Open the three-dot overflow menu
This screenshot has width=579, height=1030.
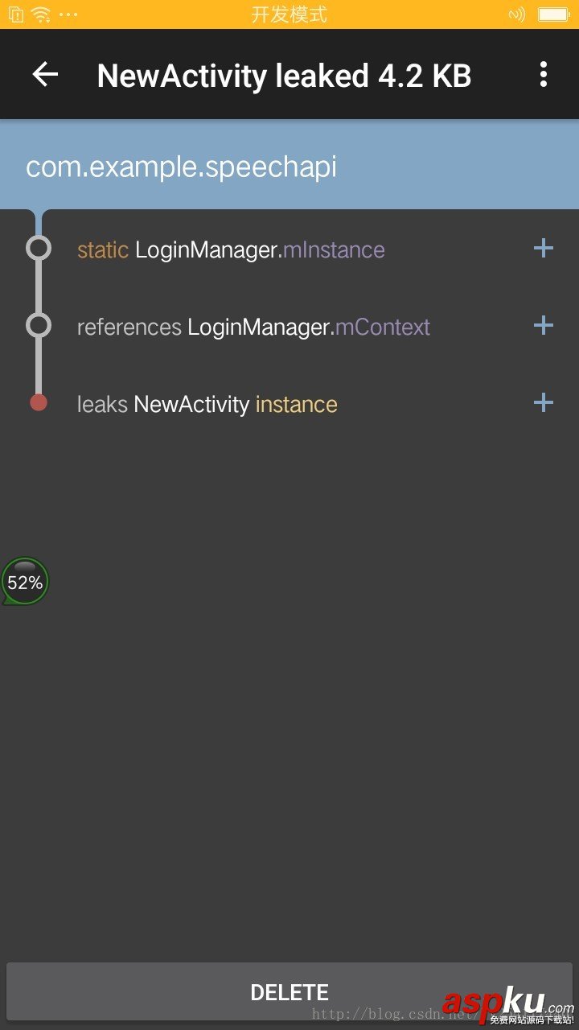(544, 75)
